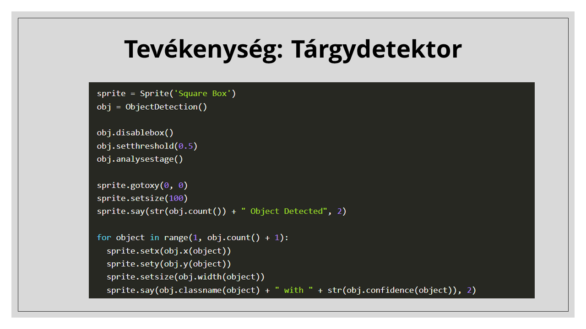This screenshot has height=329, width=586.
Task: Click the line sprite = Sprite('Square Box')
Action: (x=166, y=94)
